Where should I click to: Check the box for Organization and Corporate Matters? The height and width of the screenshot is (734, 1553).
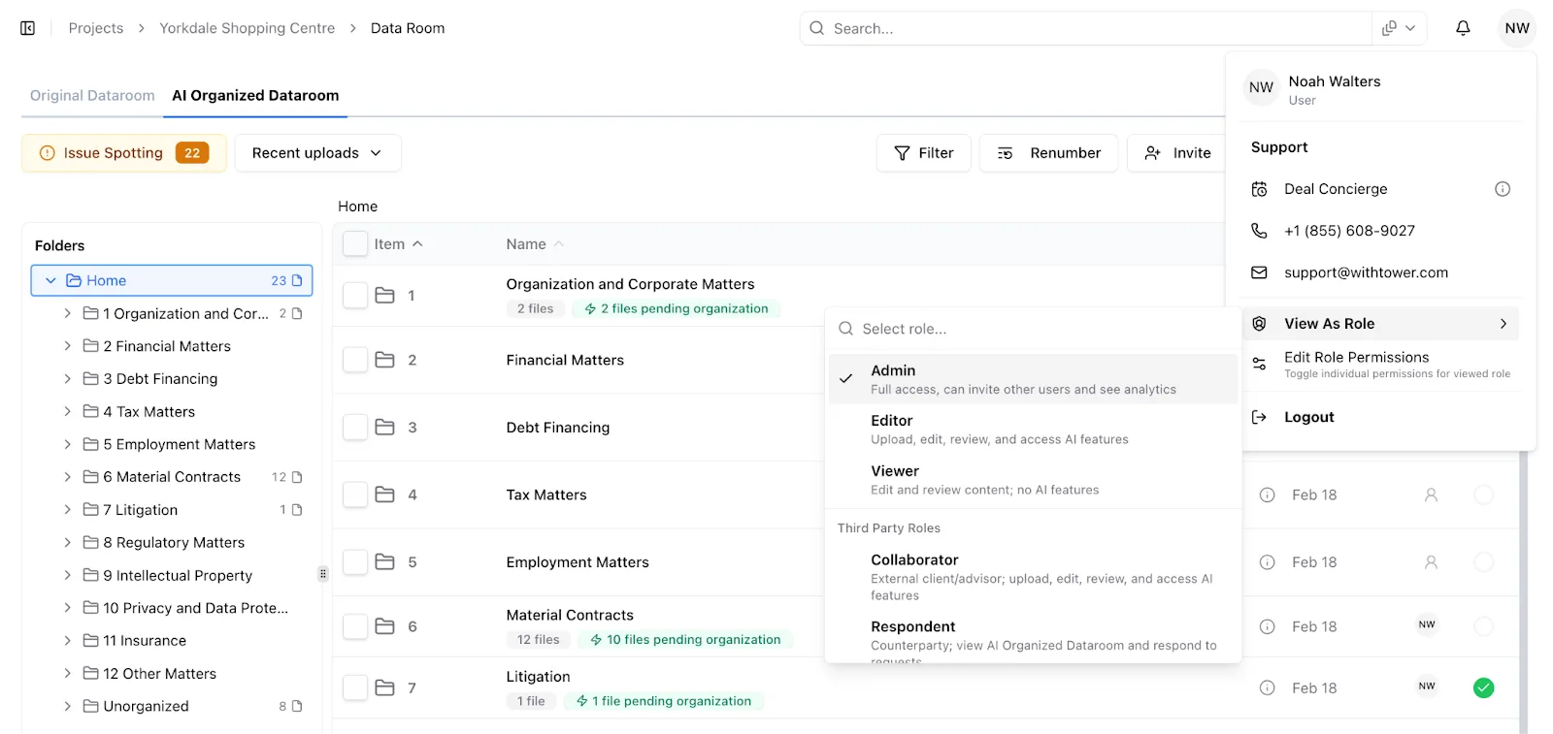[355, 295]
